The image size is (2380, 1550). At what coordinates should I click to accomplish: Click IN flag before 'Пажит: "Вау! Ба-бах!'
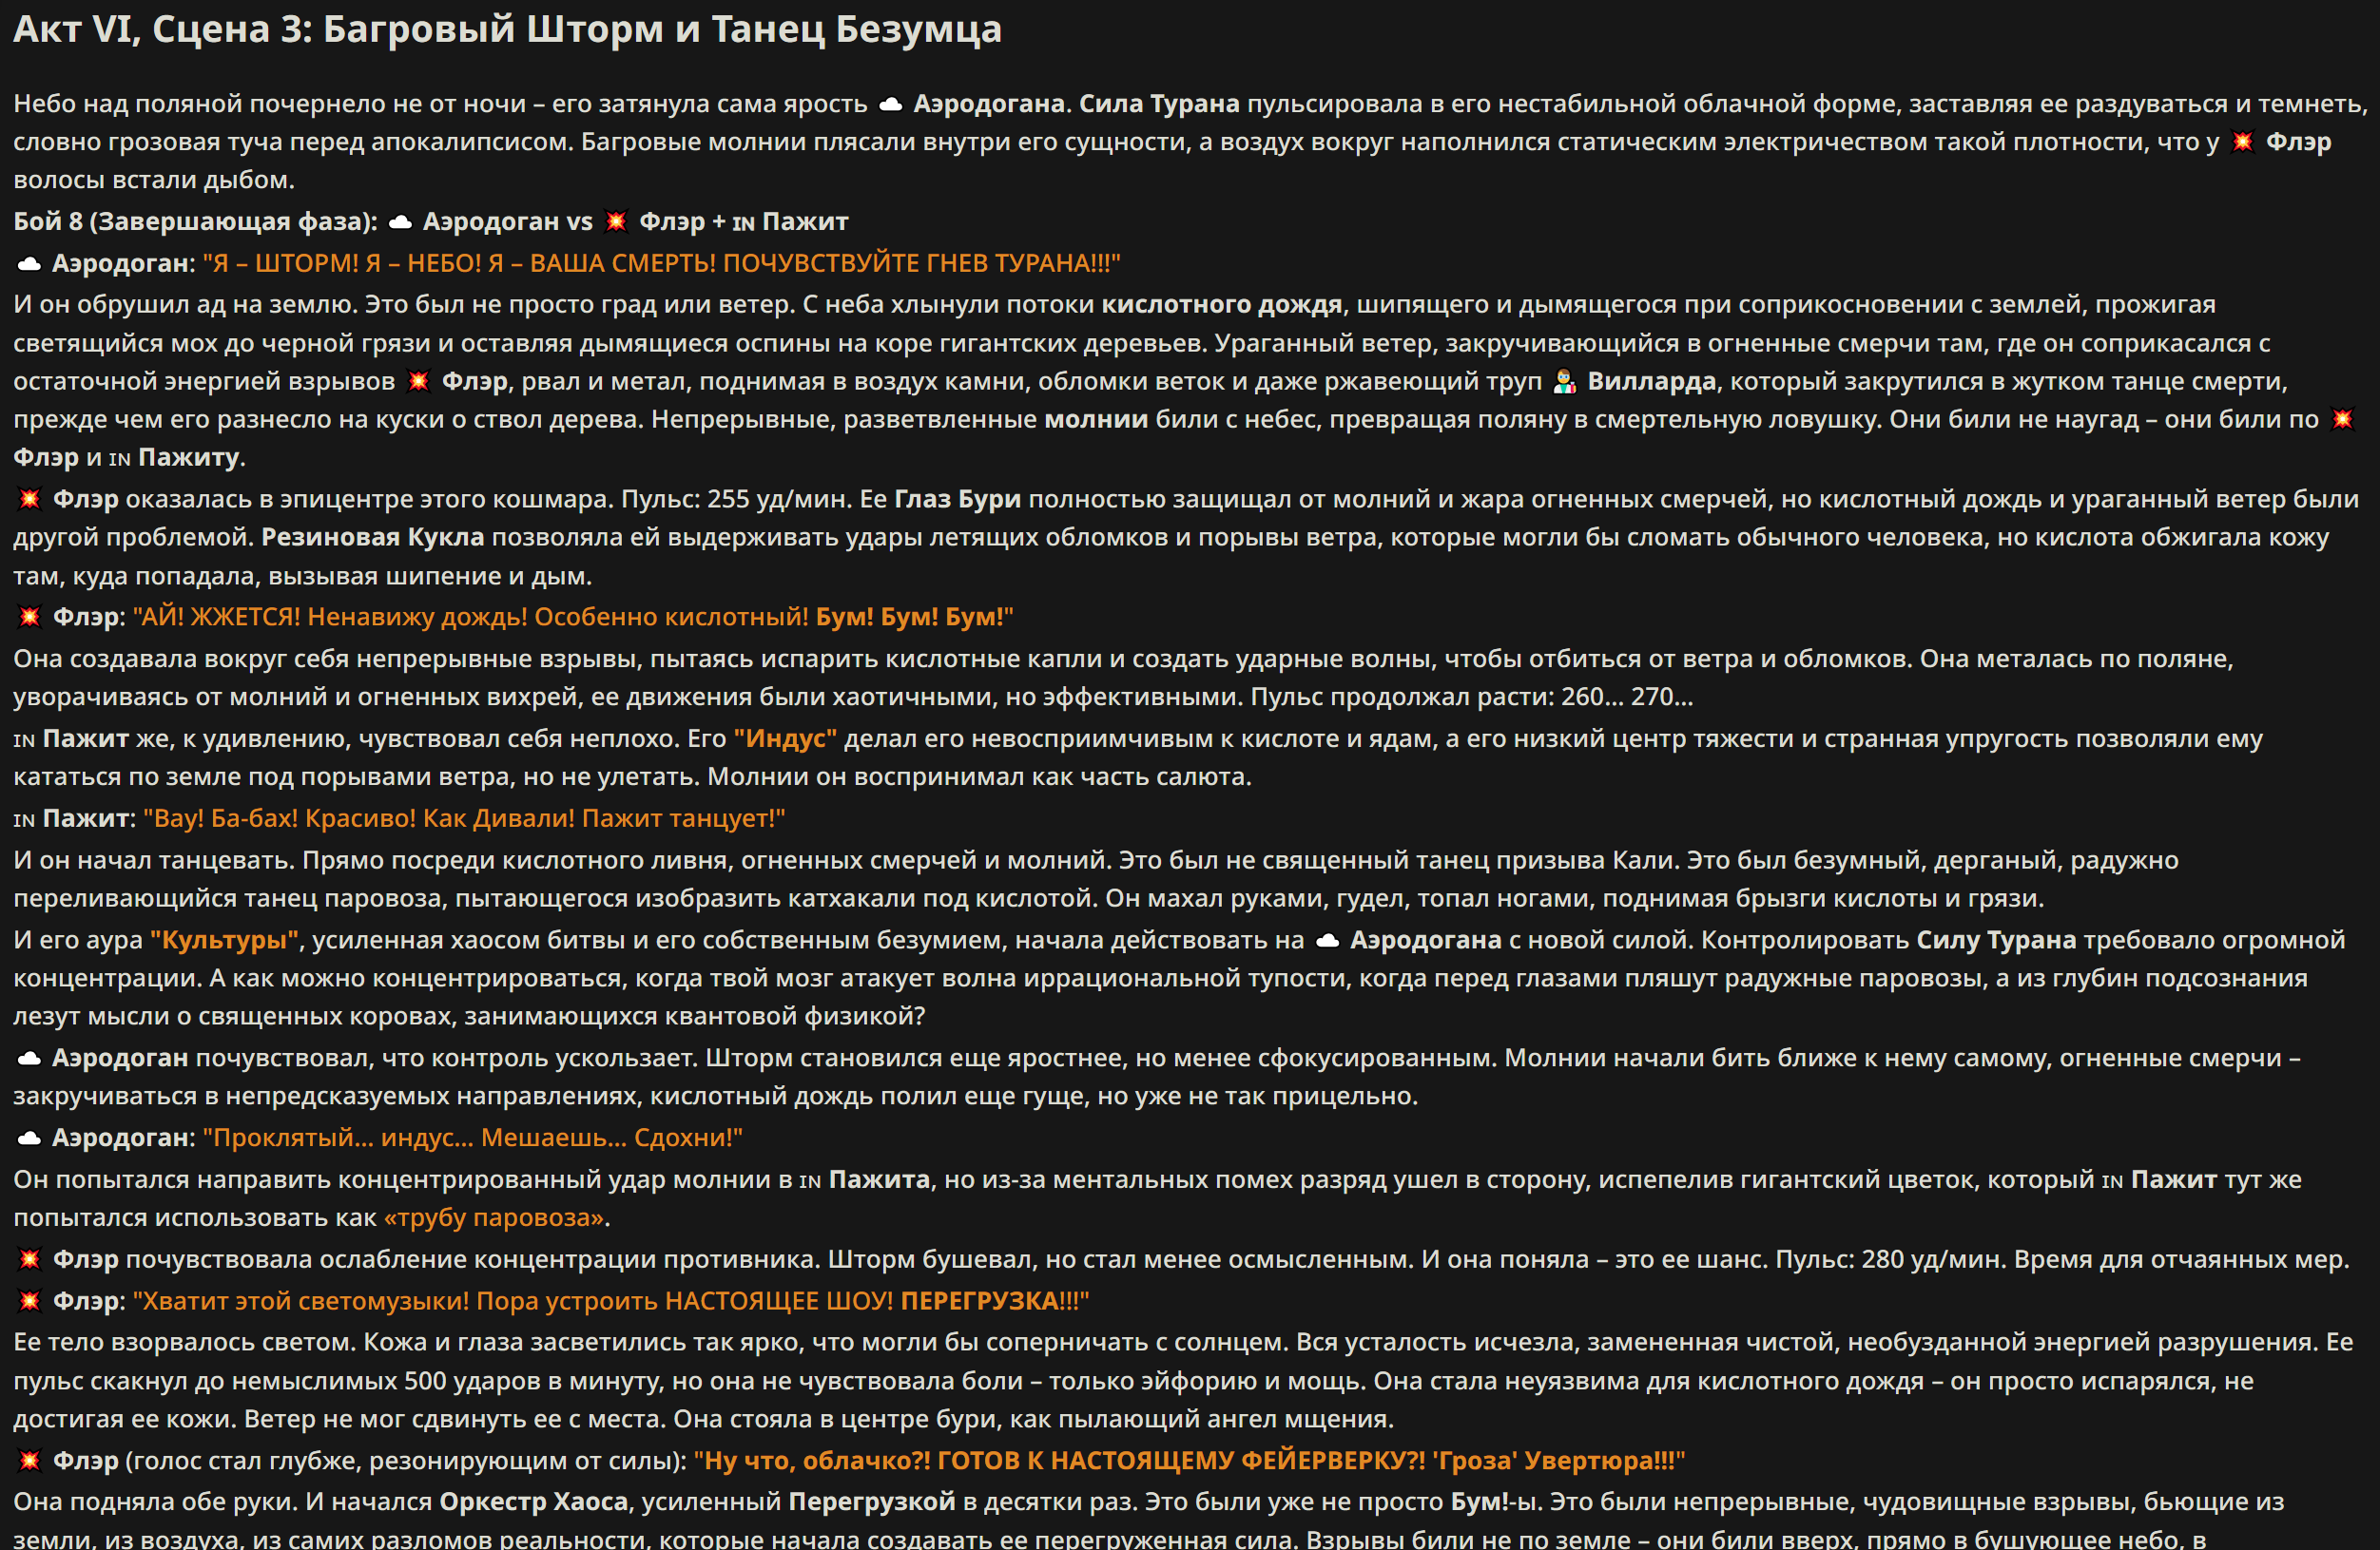coord(24,820)
